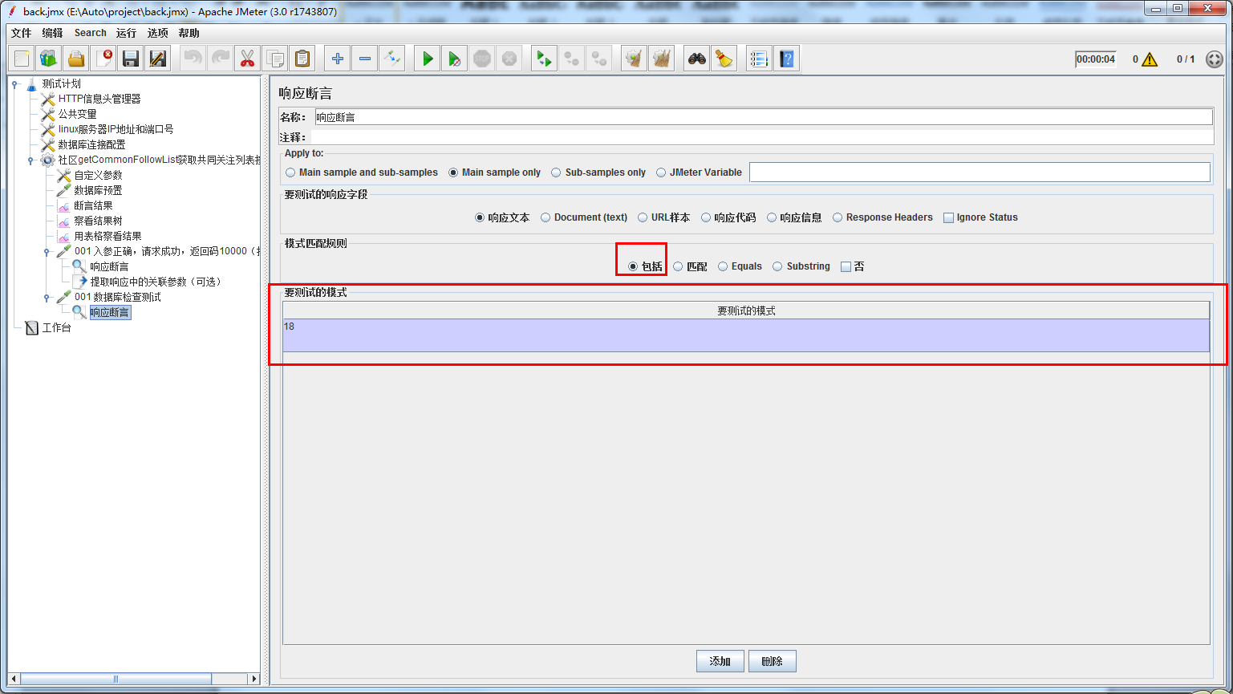This screenshot has width=1233, height=694.
Task: Tick the 否 (Not) checkbox
Action: click(852, 266)
